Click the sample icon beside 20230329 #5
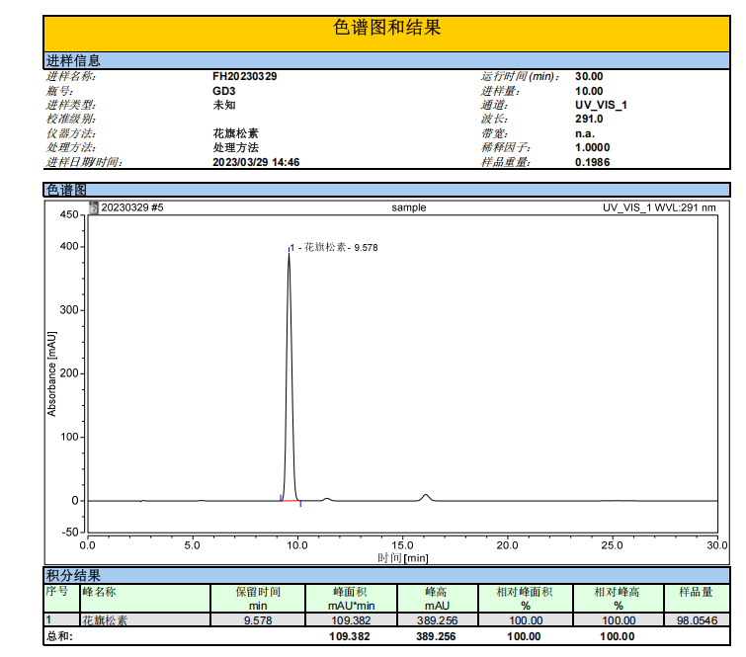 pos(94,207)
